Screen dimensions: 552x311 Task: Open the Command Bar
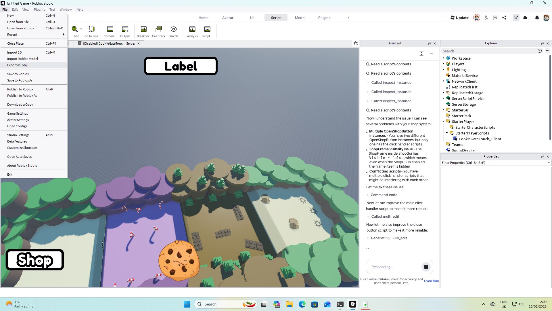point(110,31)
